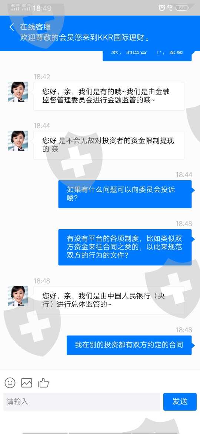Viewport: 200px width, 434px height.
Task: Tap the 4G signal status icon
Action: point(170,7)
